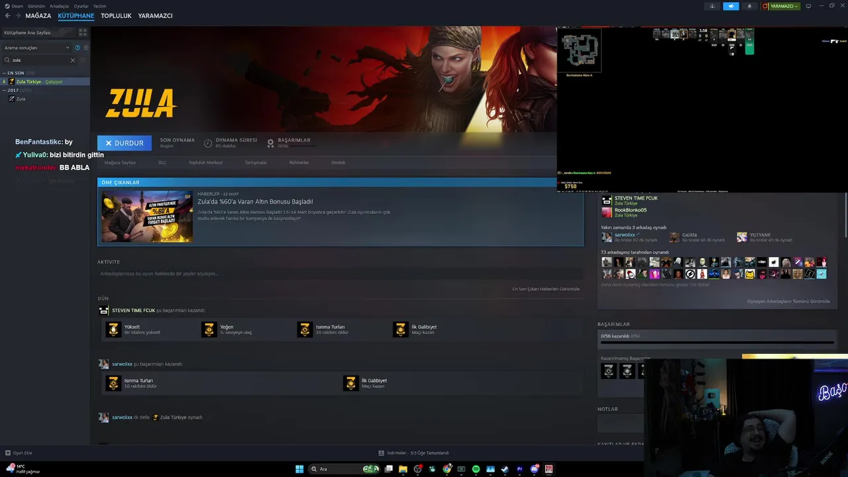Open the Topluluk Merkezi link
The width and height of the screenshot is (848, 477).
pyautogui.click(x=205, y=162)
